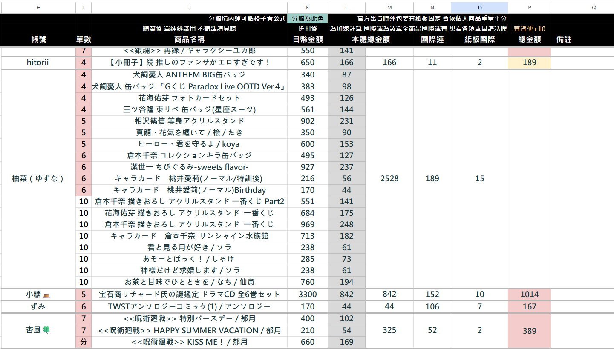Click international shipping cell 152
614x349 pixels.
click(x=432, y=294)
